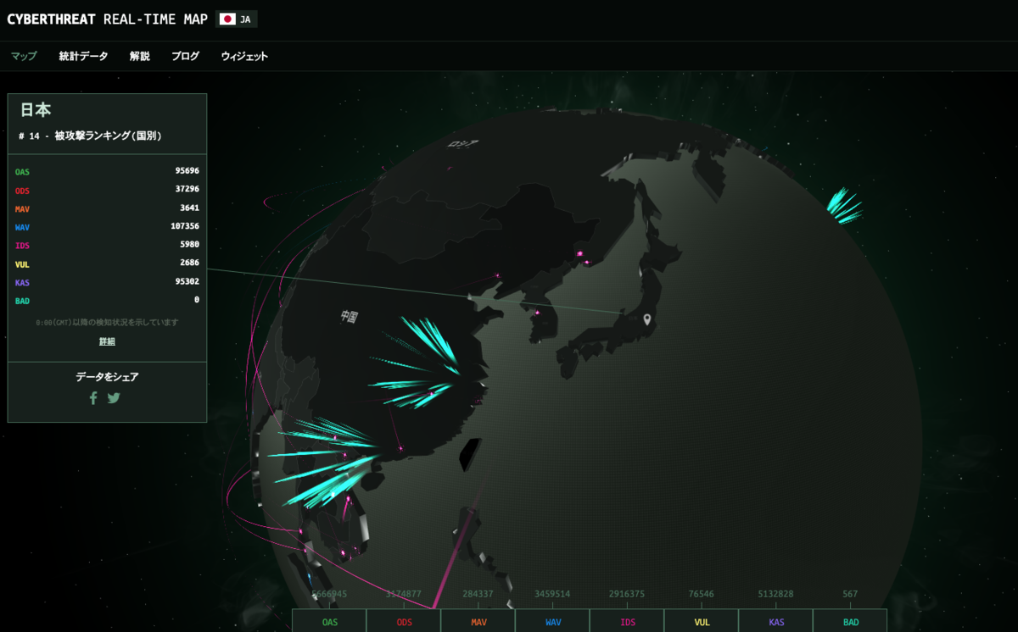Toggle the IDS bottom filter button
This screenshot has height=632, width=1018.
point(628,621)
